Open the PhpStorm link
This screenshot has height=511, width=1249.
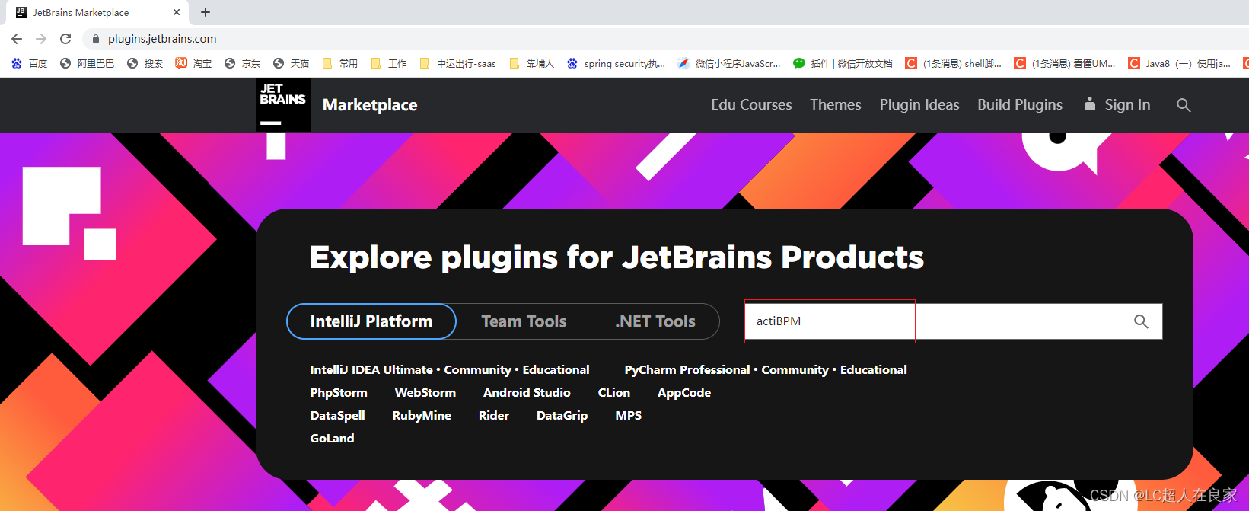[x=339, y=393]
